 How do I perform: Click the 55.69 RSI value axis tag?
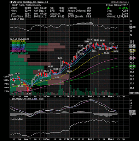[132, 27]
